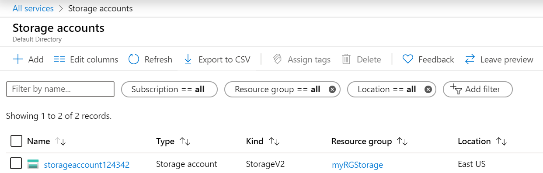Screen dimensions: 543x173
Task: Click the storage account icon beside storageaccount124342
Action: 33,164
